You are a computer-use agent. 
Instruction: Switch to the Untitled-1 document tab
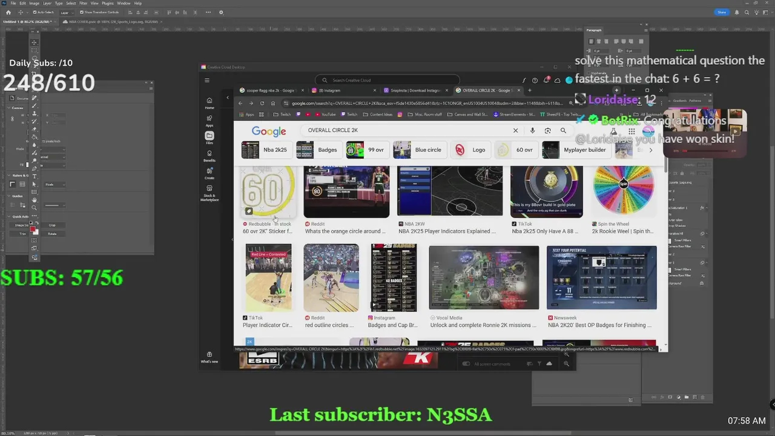28,22
